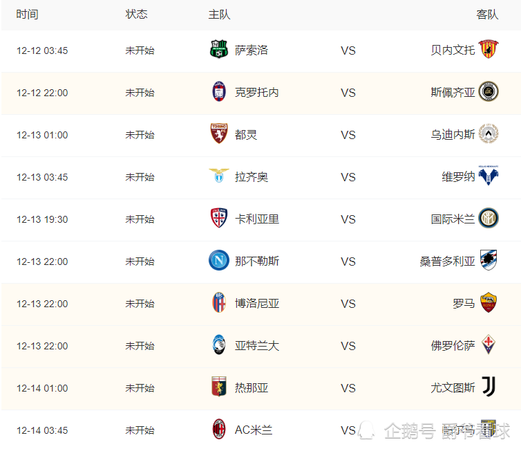
Task: Click the Benevento crest icon
Action: pos(489,50)
